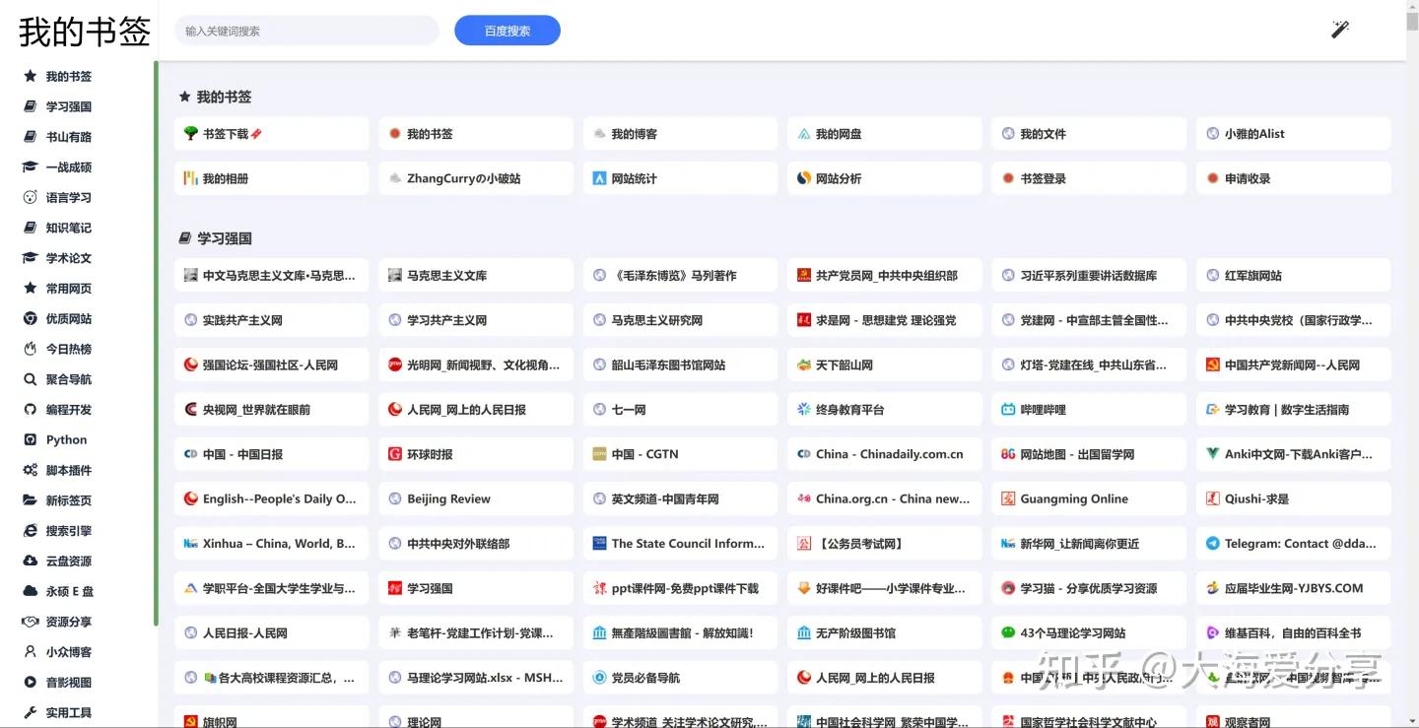
Task: Click the open folder icon beside 新标签页
Action: (x=30, y=500)
